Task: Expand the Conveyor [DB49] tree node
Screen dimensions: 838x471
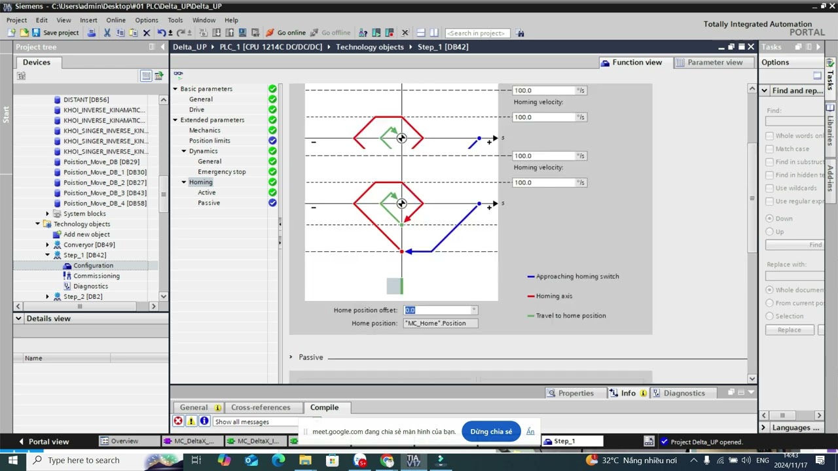Action: (x=47, y=245)
